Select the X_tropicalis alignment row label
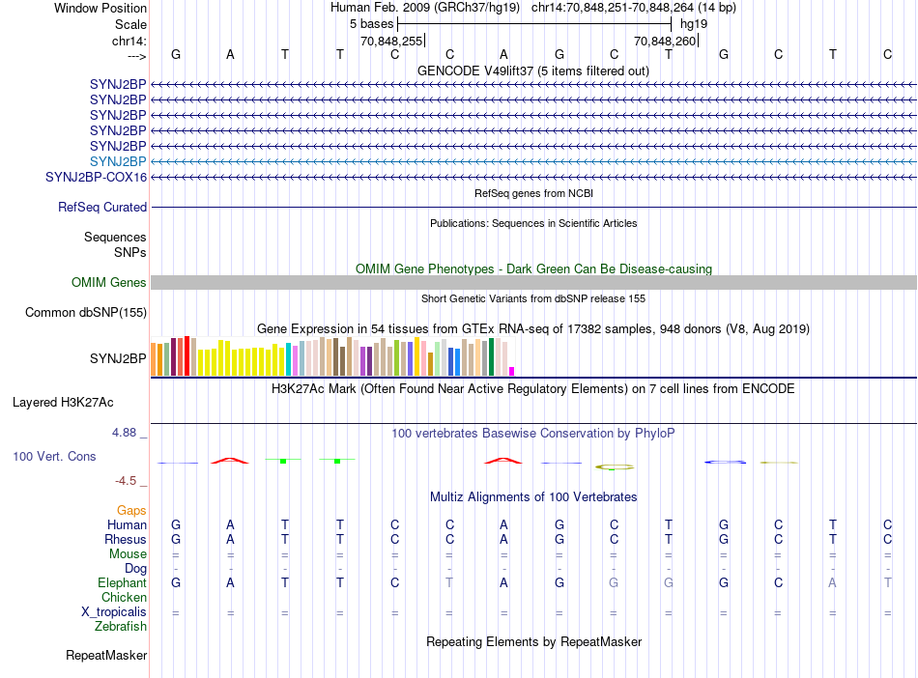 click(x=114, y=612)
